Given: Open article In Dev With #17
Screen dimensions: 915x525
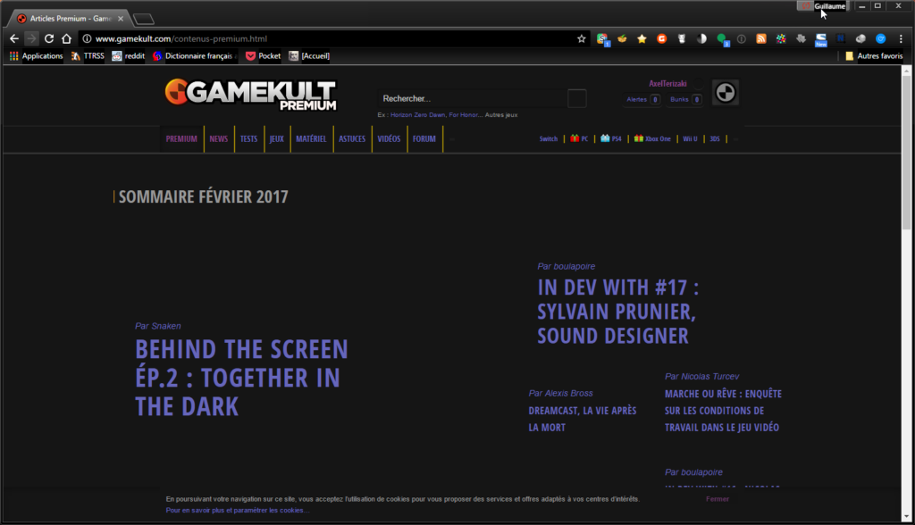Looking at the screenshot, I should click(618, 312).
